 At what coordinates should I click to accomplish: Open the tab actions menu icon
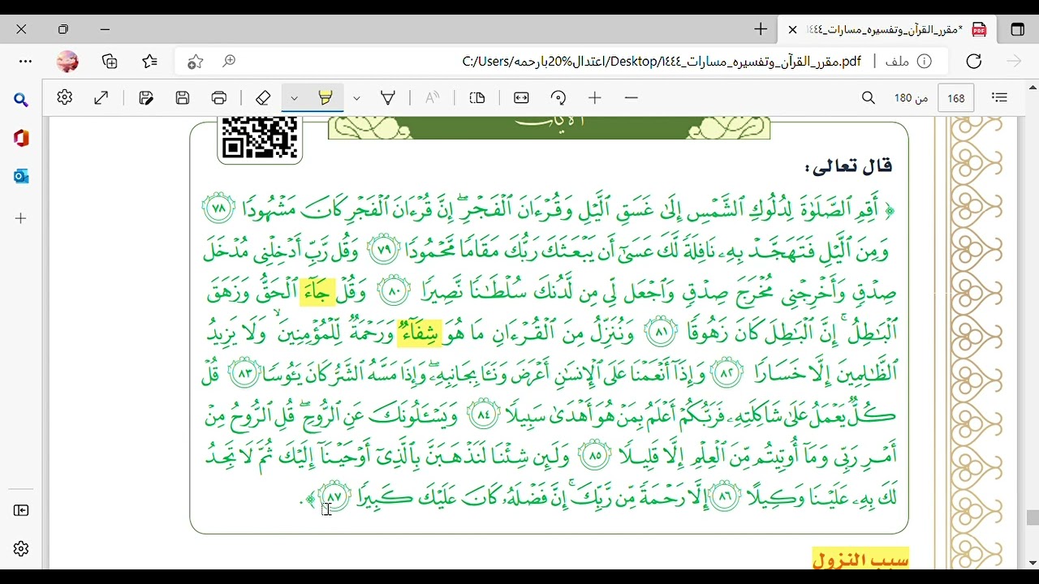point(1017,29)
